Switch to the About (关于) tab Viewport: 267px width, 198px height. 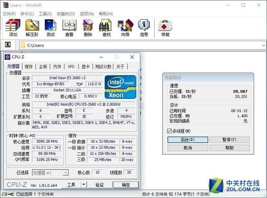coord(121,67)
